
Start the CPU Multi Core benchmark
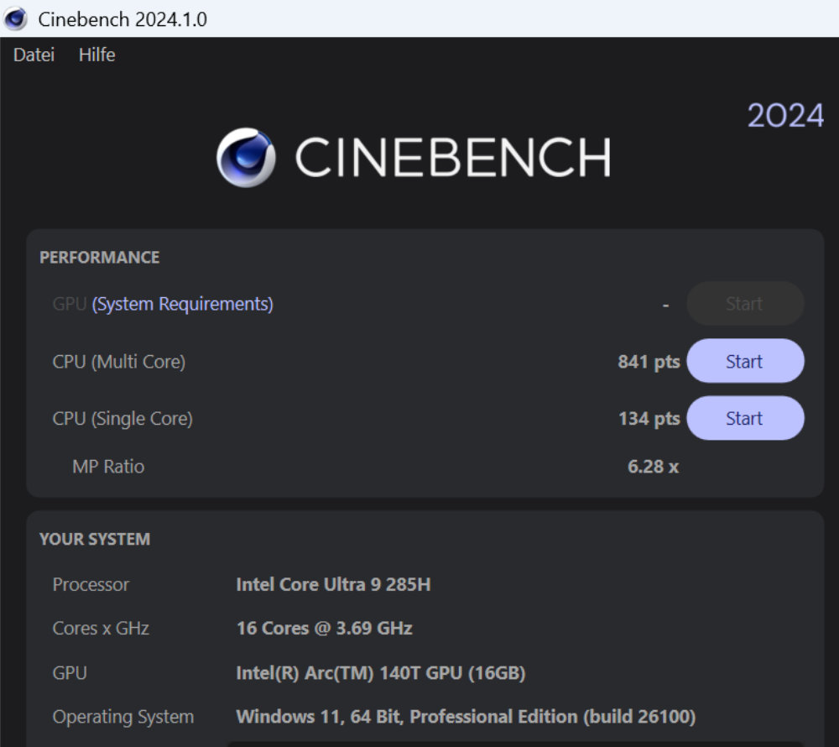(744, 362)
